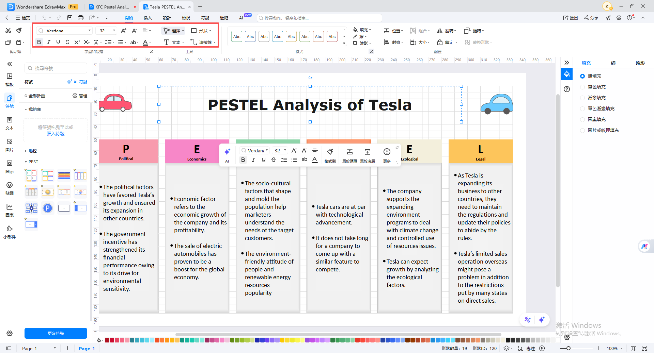Open the 檢視 View ribbon tab
The image size is (654, 353).
click(x=186, y=18)
